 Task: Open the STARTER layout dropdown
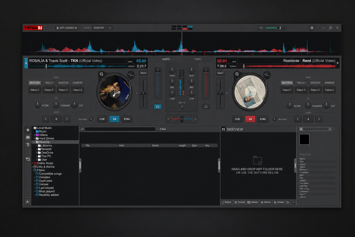click(102, 28)
